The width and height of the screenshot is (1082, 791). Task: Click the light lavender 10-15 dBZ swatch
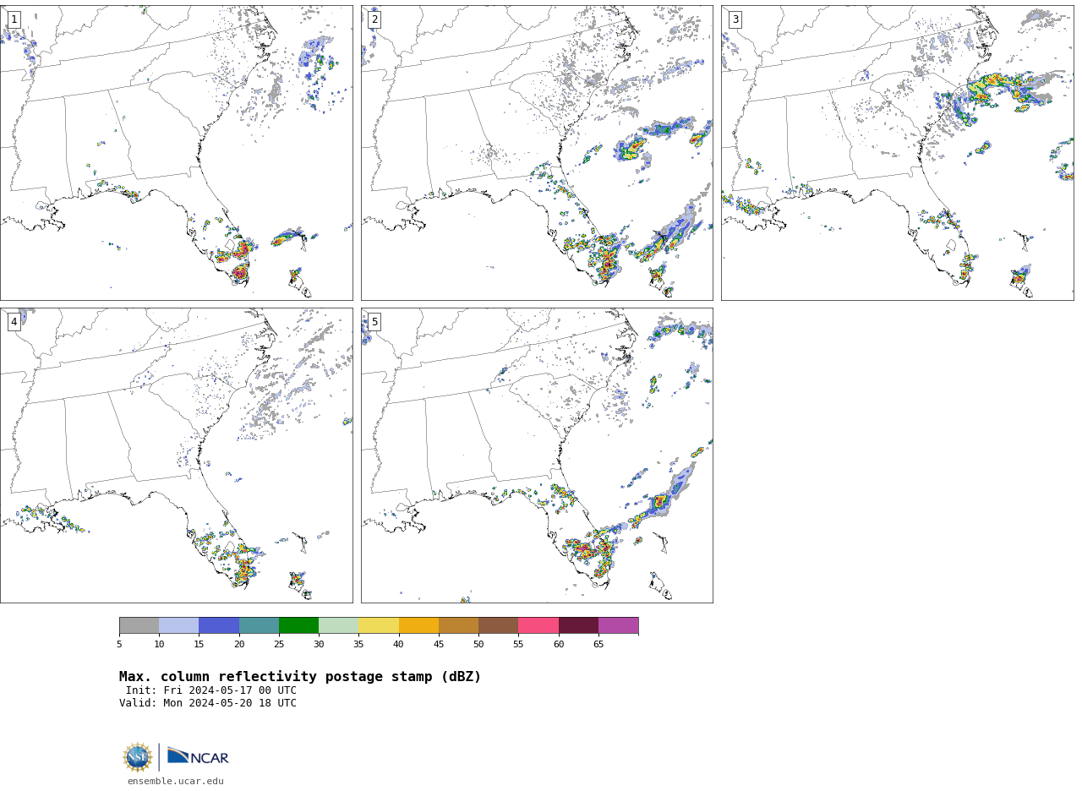coord(179,625)
